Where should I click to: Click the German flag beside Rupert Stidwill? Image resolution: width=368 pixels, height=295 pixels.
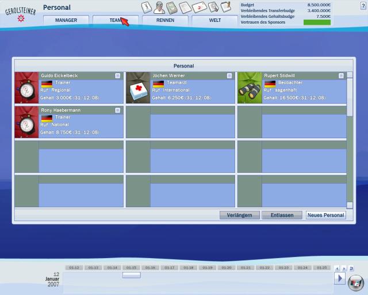(x=270, y=84)
